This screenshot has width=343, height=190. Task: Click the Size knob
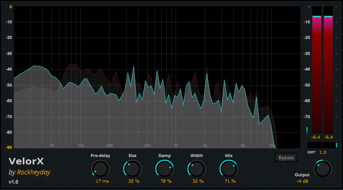click(x=132, y=169)
